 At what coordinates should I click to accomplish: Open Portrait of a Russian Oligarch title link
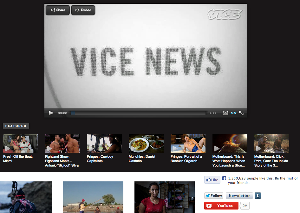tap(186, 159)
